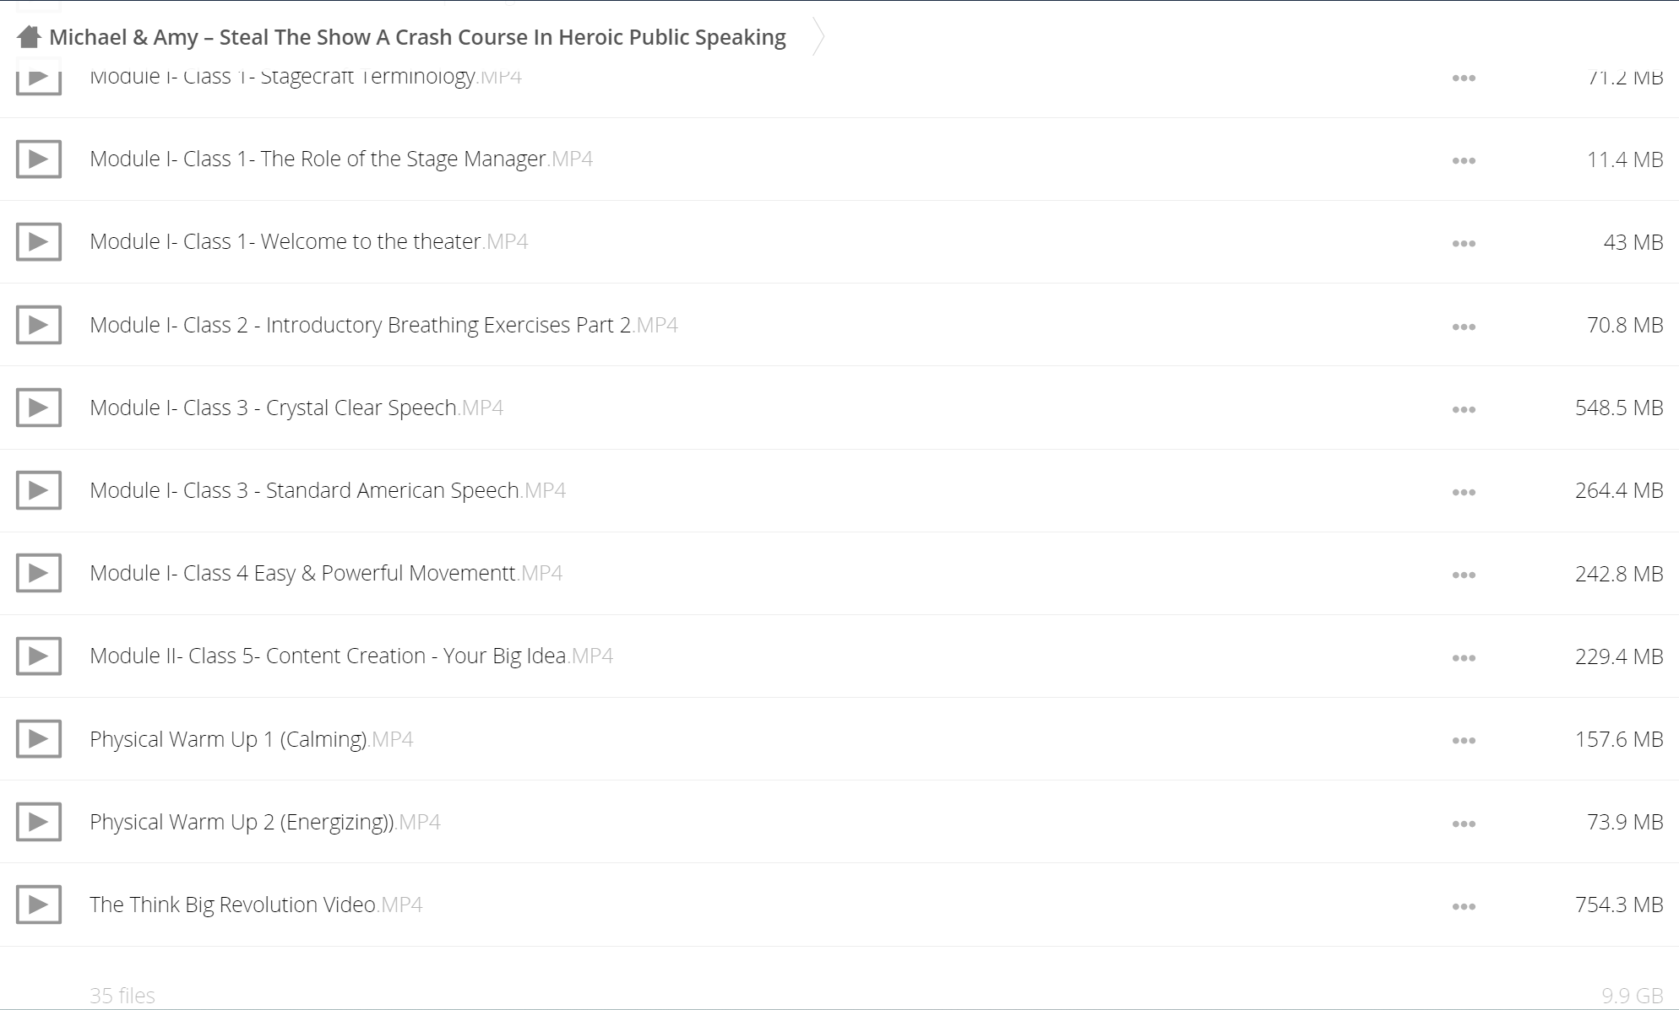This screenshot has height=1010, width=1679.
Task: Click video icon for Standard American Speech
Action: pos(39,491)
